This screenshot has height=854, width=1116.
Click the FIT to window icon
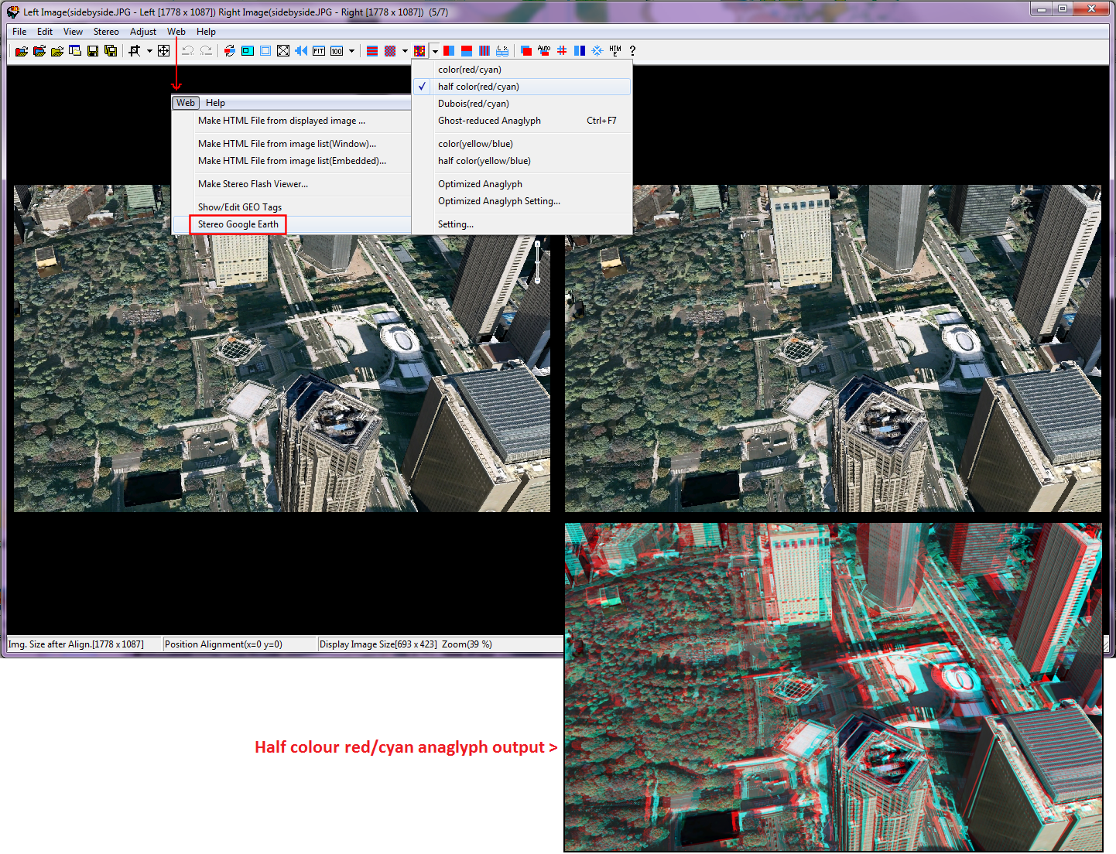tap(319, 51)
